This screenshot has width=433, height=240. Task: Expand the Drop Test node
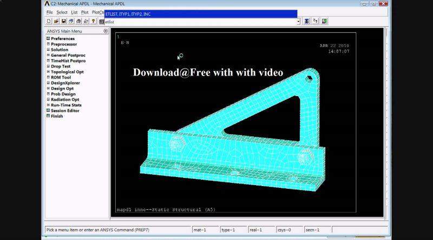pyautogui.click(x=48, y=66)
